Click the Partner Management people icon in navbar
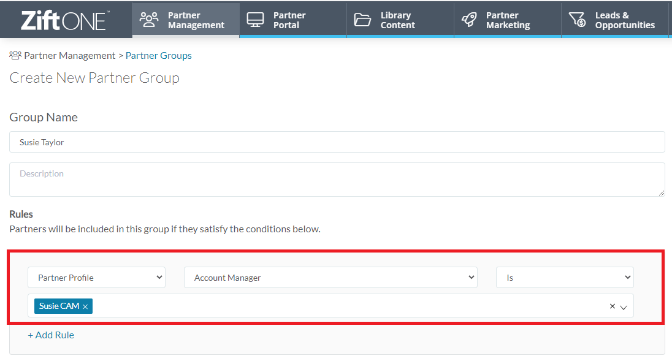 click(x=149, y=20)
